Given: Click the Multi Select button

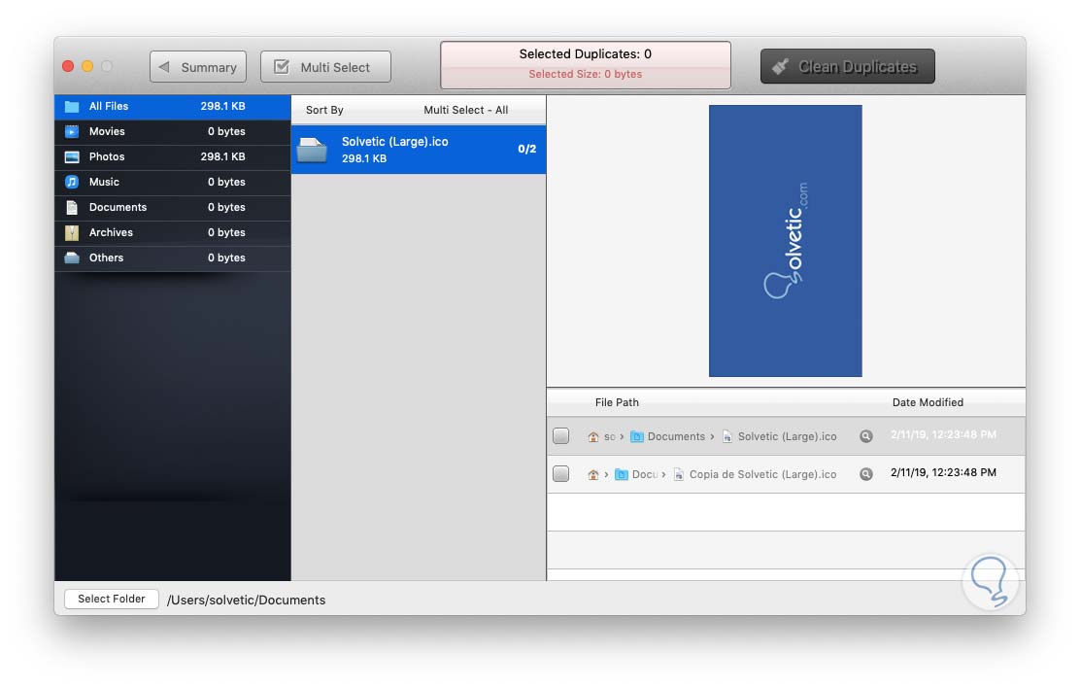Looking at the screenshot, I should point(325,67).
